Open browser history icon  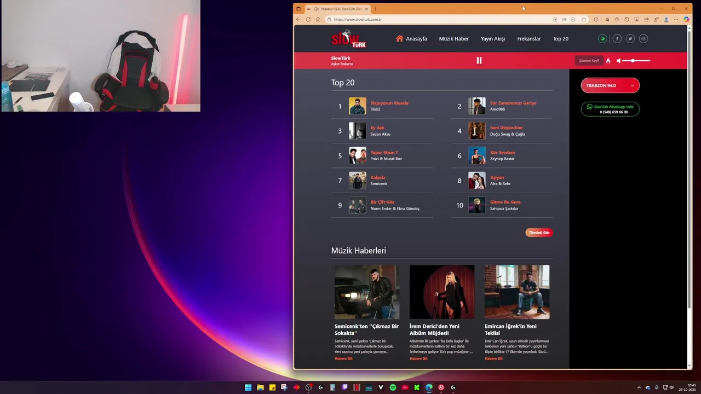point(627,19)
